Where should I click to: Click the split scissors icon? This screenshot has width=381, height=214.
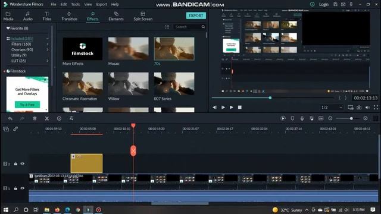click(47, 118)
